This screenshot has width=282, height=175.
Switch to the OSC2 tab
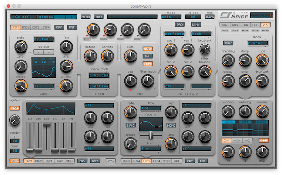(26, 27)
